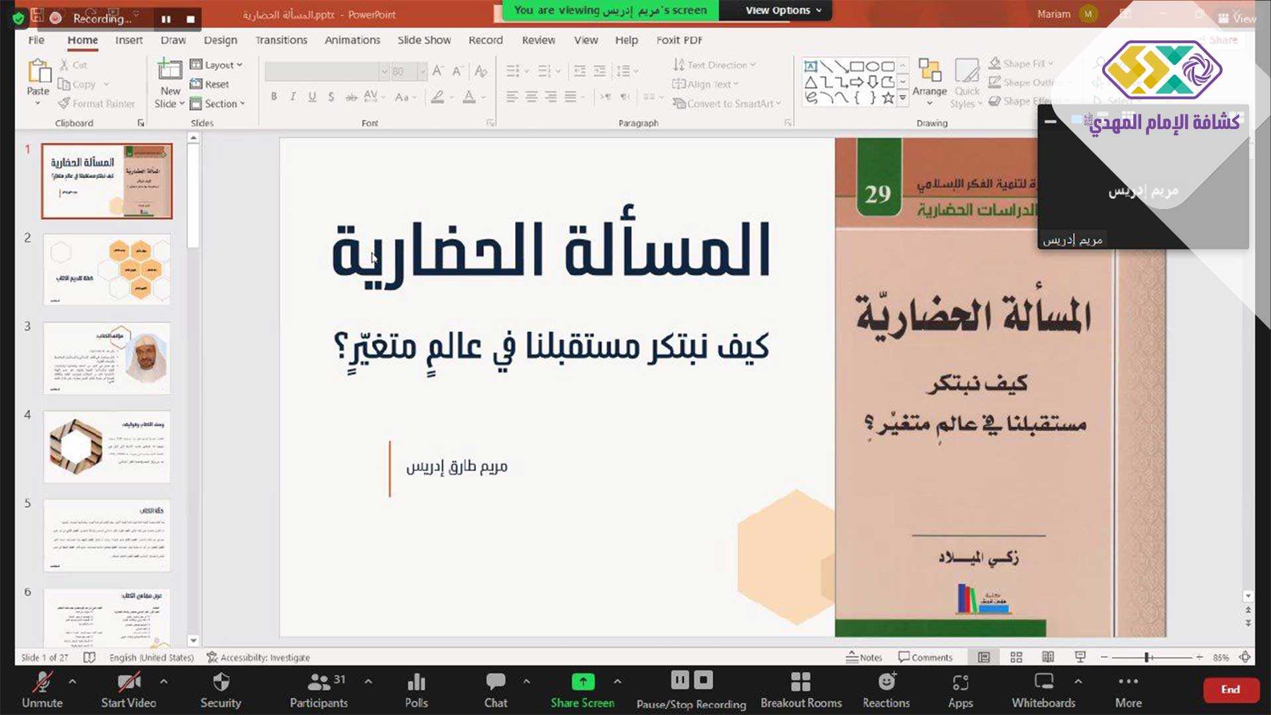This screenshot has width=1271, height=715.
Task: Expand the View Options dropdown
Action: [783, 11]
